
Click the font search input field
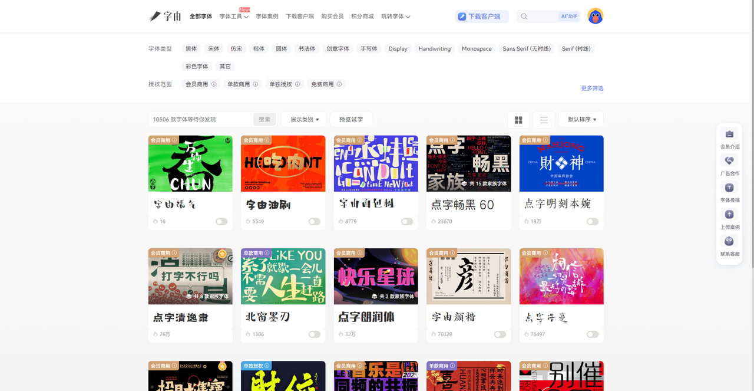[200, 120]
